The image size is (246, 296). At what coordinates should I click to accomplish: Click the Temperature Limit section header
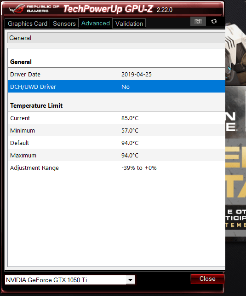tap(36, 105)
